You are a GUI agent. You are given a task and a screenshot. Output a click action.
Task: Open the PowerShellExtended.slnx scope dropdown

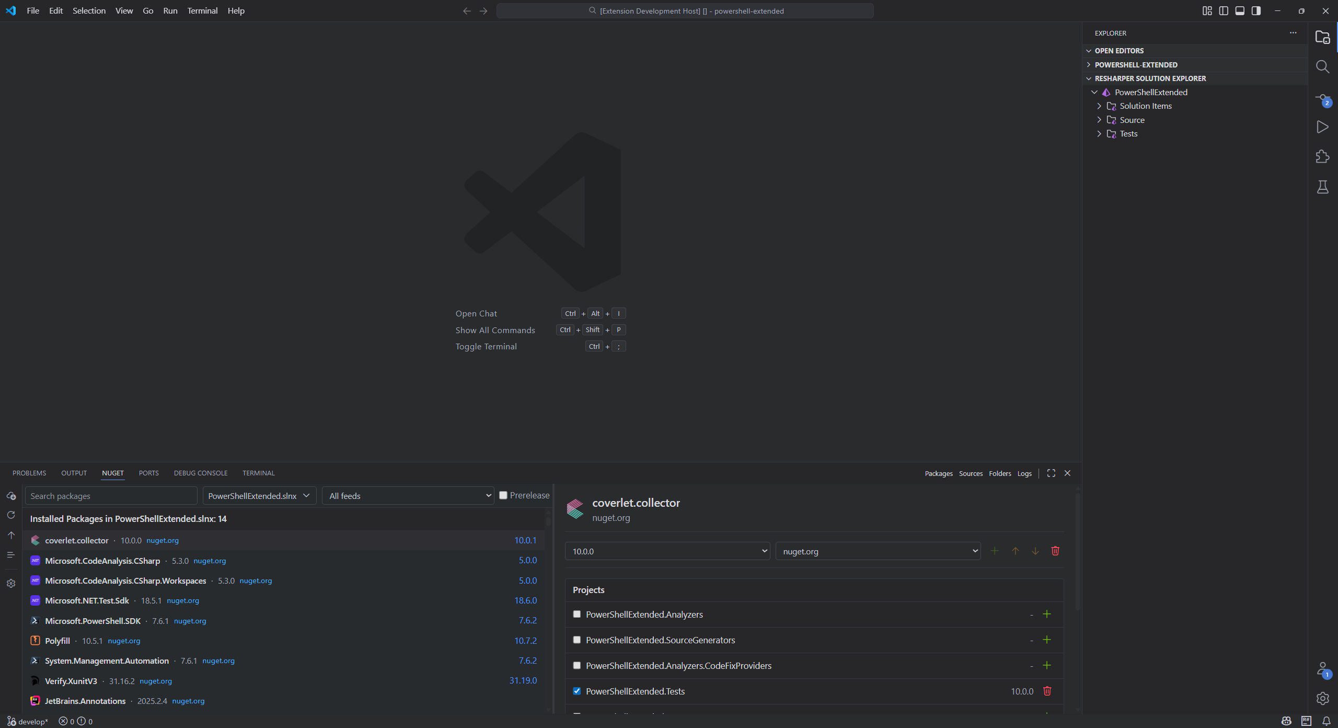click(x=259, y=496)
